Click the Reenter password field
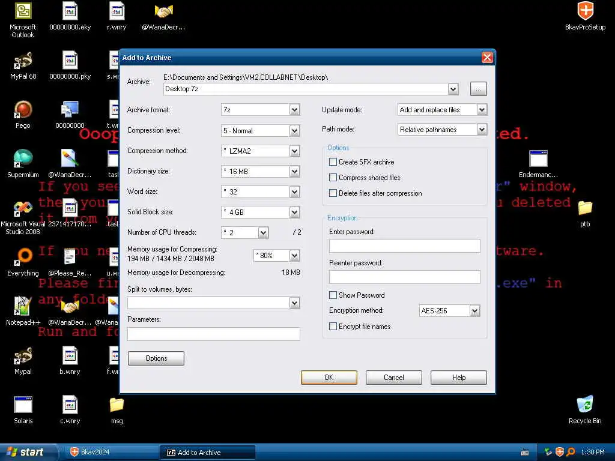 click(x=404, y=277)
